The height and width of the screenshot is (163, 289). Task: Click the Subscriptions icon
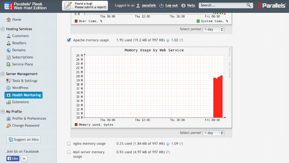(8, 57)
